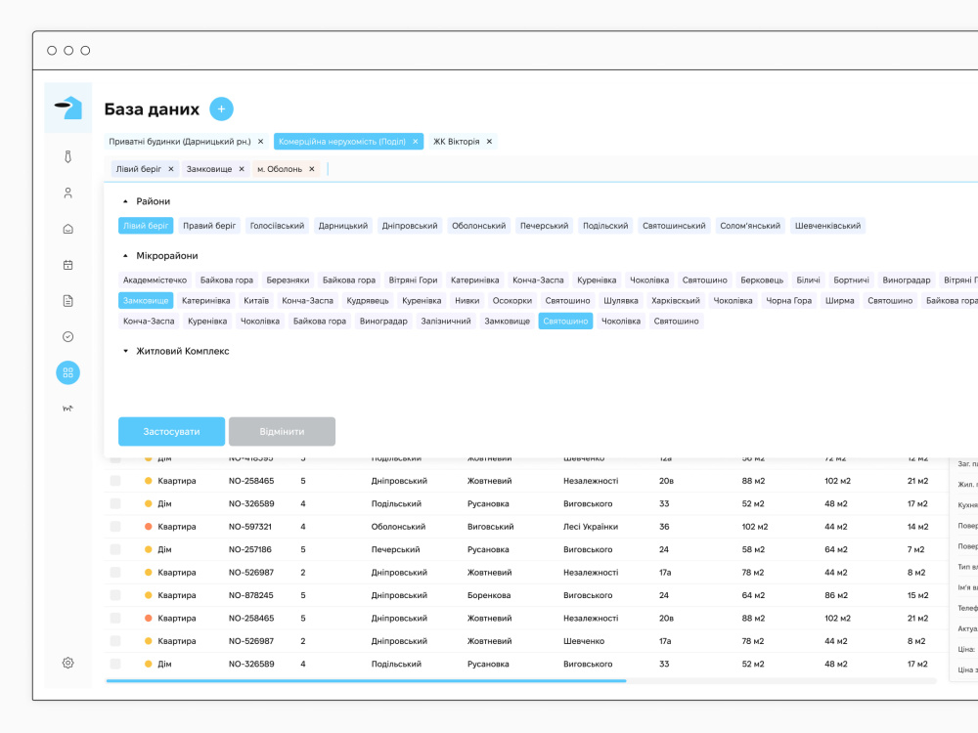Check the box for row NO-878245
The height and width of the screenshot is (733, 978).
click(115, 595)
